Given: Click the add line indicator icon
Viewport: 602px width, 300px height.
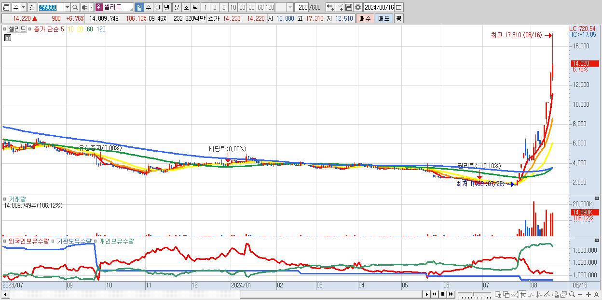Looking at the screenshot, I should click(x=340, y=7).
